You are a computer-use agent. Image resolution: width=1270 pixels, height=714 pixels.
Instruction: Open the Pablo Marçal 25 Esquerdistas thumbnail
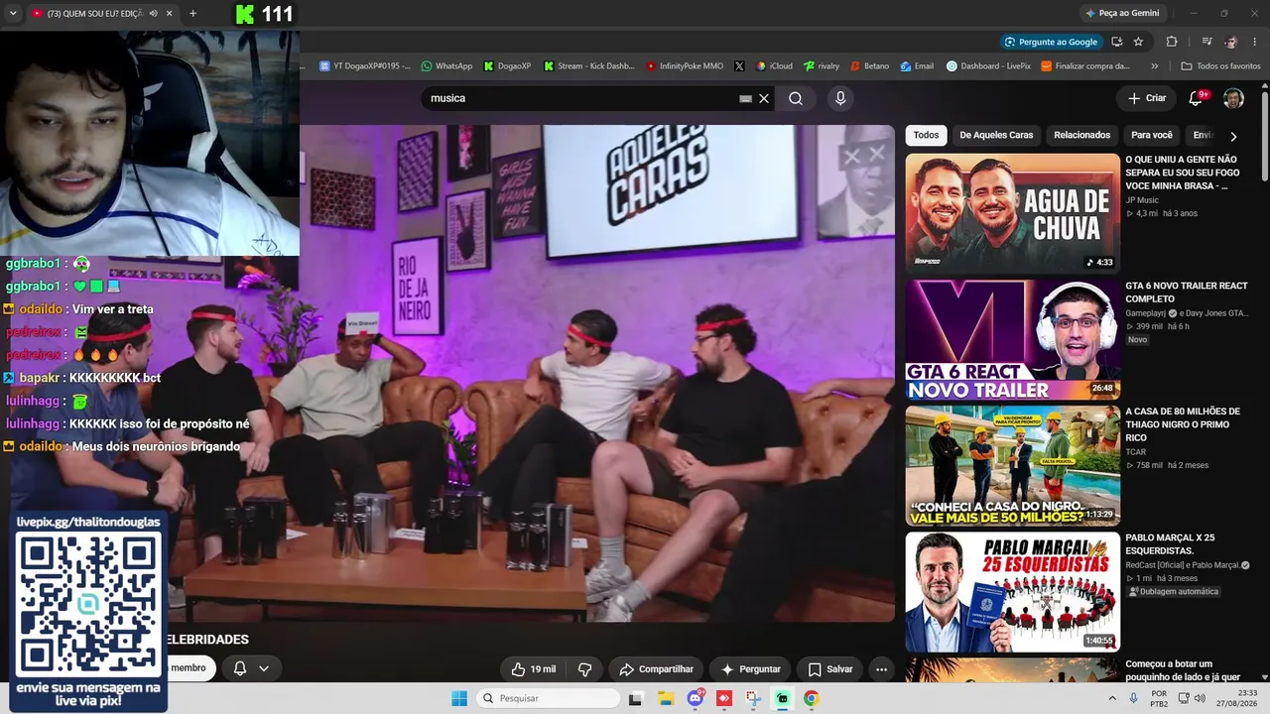(1012, 592)
